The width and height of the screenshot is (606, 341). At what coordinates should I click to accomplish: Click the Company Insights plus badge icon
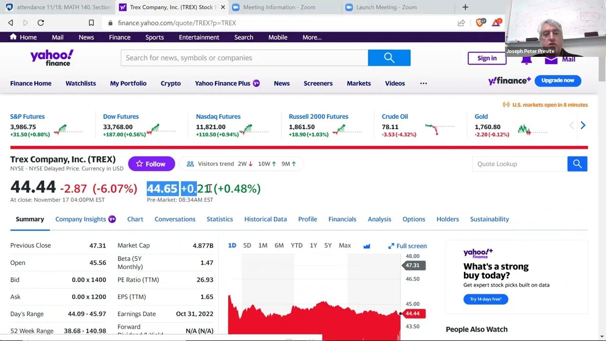point(112,219)
